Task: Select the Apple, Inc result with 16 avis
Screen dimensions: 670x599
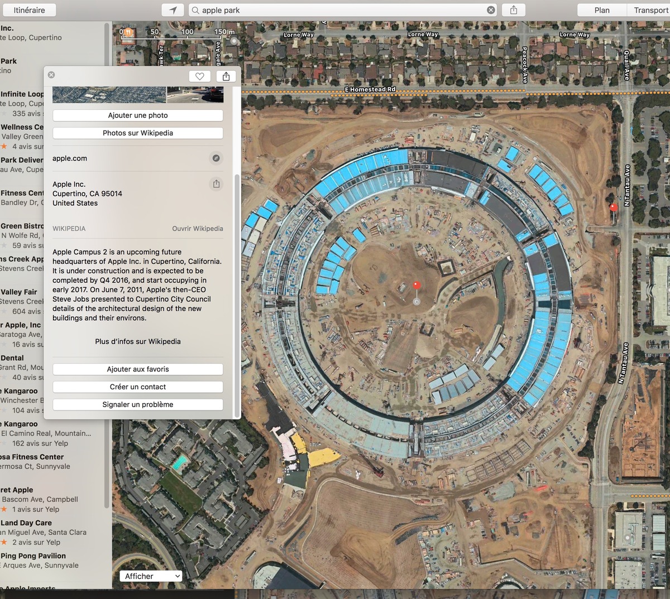Action: pyautogui.click(x=22, y=334)
